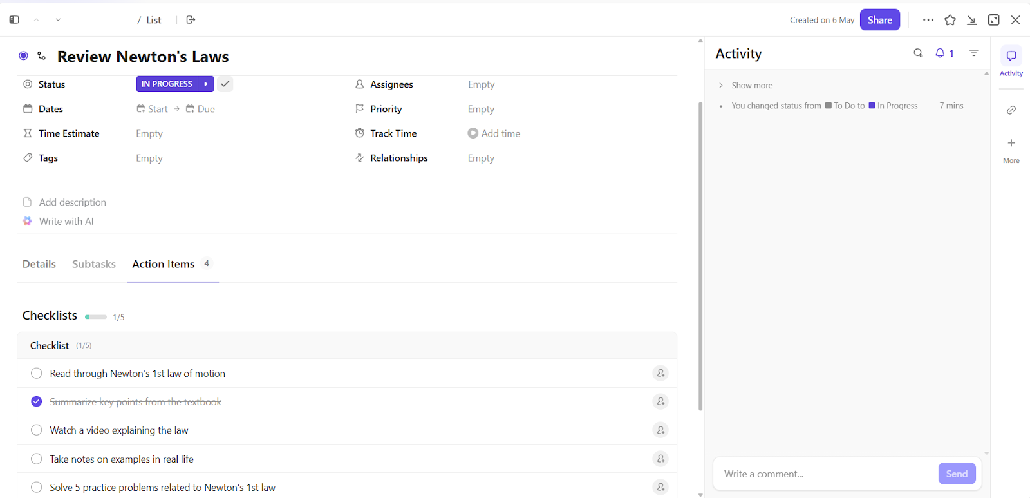Switch to the Subtasks tab

(x=94, y=264)
